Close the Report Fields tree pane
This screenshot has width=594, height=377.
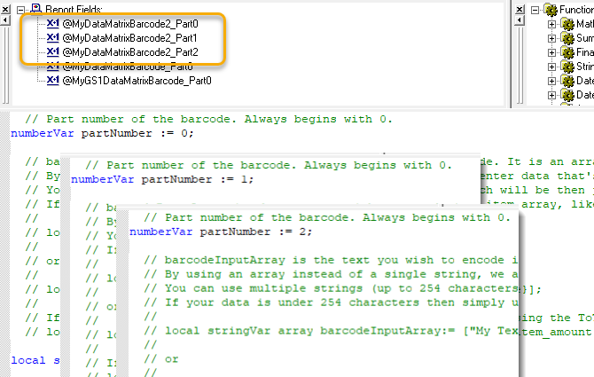5,9
